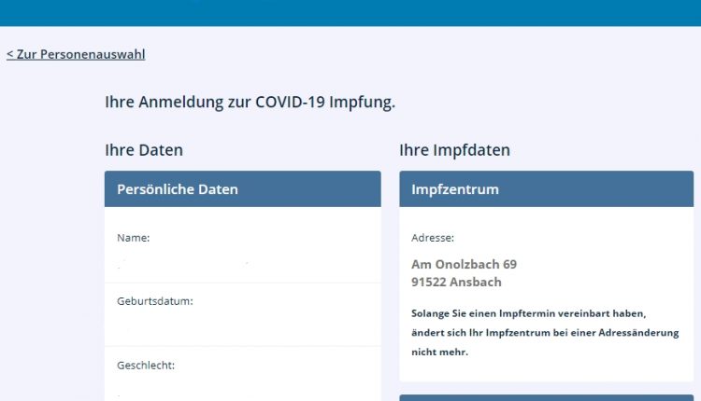Screen dimensions: 701x401
Task: Click the Adresse label in Impfzentrum
Action: click(433, 238)
